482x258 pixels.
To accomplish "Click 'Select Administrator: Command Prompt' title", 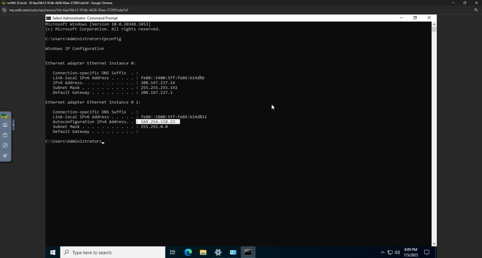I will pos(85,18).
